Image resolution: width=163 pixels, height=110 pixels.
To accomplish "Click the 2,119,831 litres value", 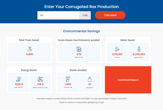I will 117,54.
